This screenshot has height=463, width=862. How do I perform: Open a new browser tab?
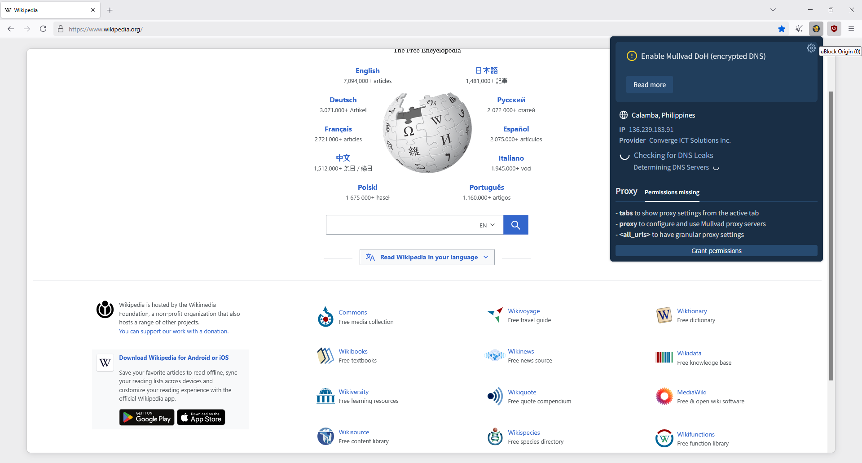click(x=110, y=10)
